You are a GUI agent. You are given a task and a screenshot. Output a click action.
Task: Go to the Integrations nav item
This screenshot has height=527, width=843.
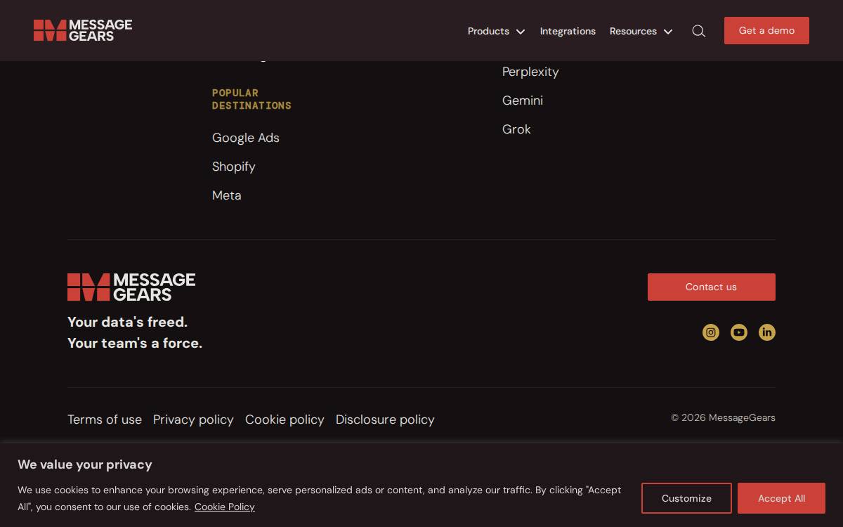(568, 31)
